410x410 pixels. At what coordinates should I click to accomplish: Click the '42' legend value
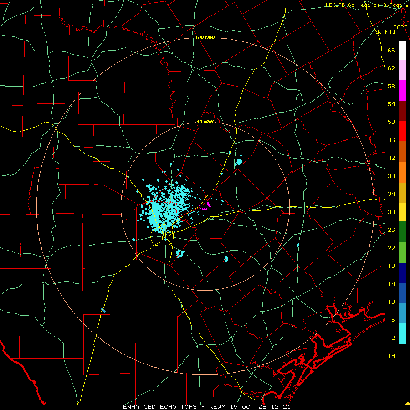tap(391, 158)
